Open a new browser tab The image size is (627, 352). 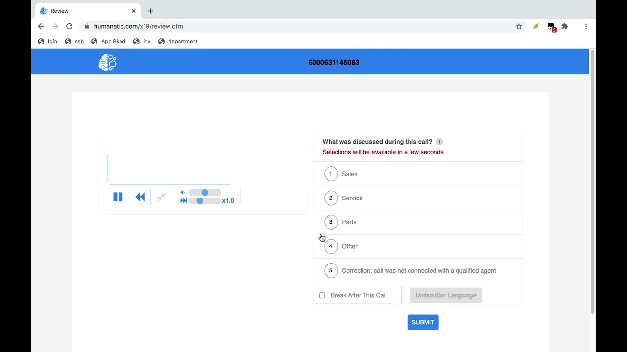pos(150,11)
